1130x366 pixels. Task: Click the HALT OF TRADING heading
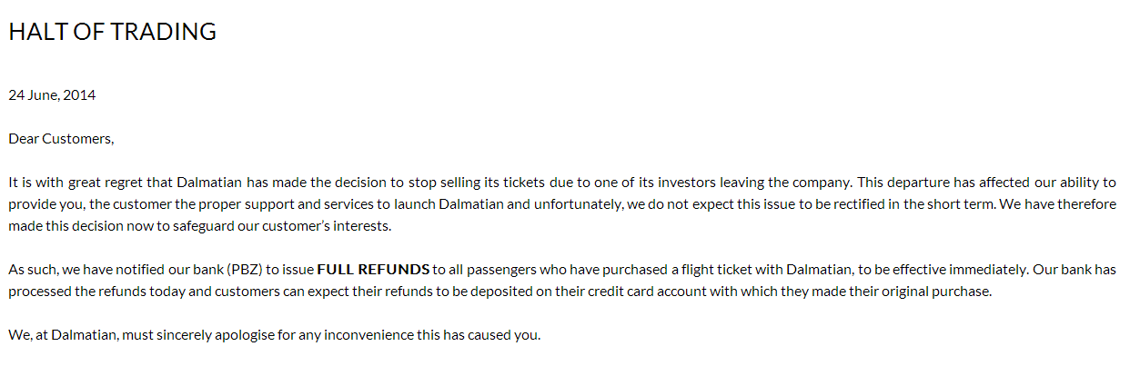click(112, 32)
